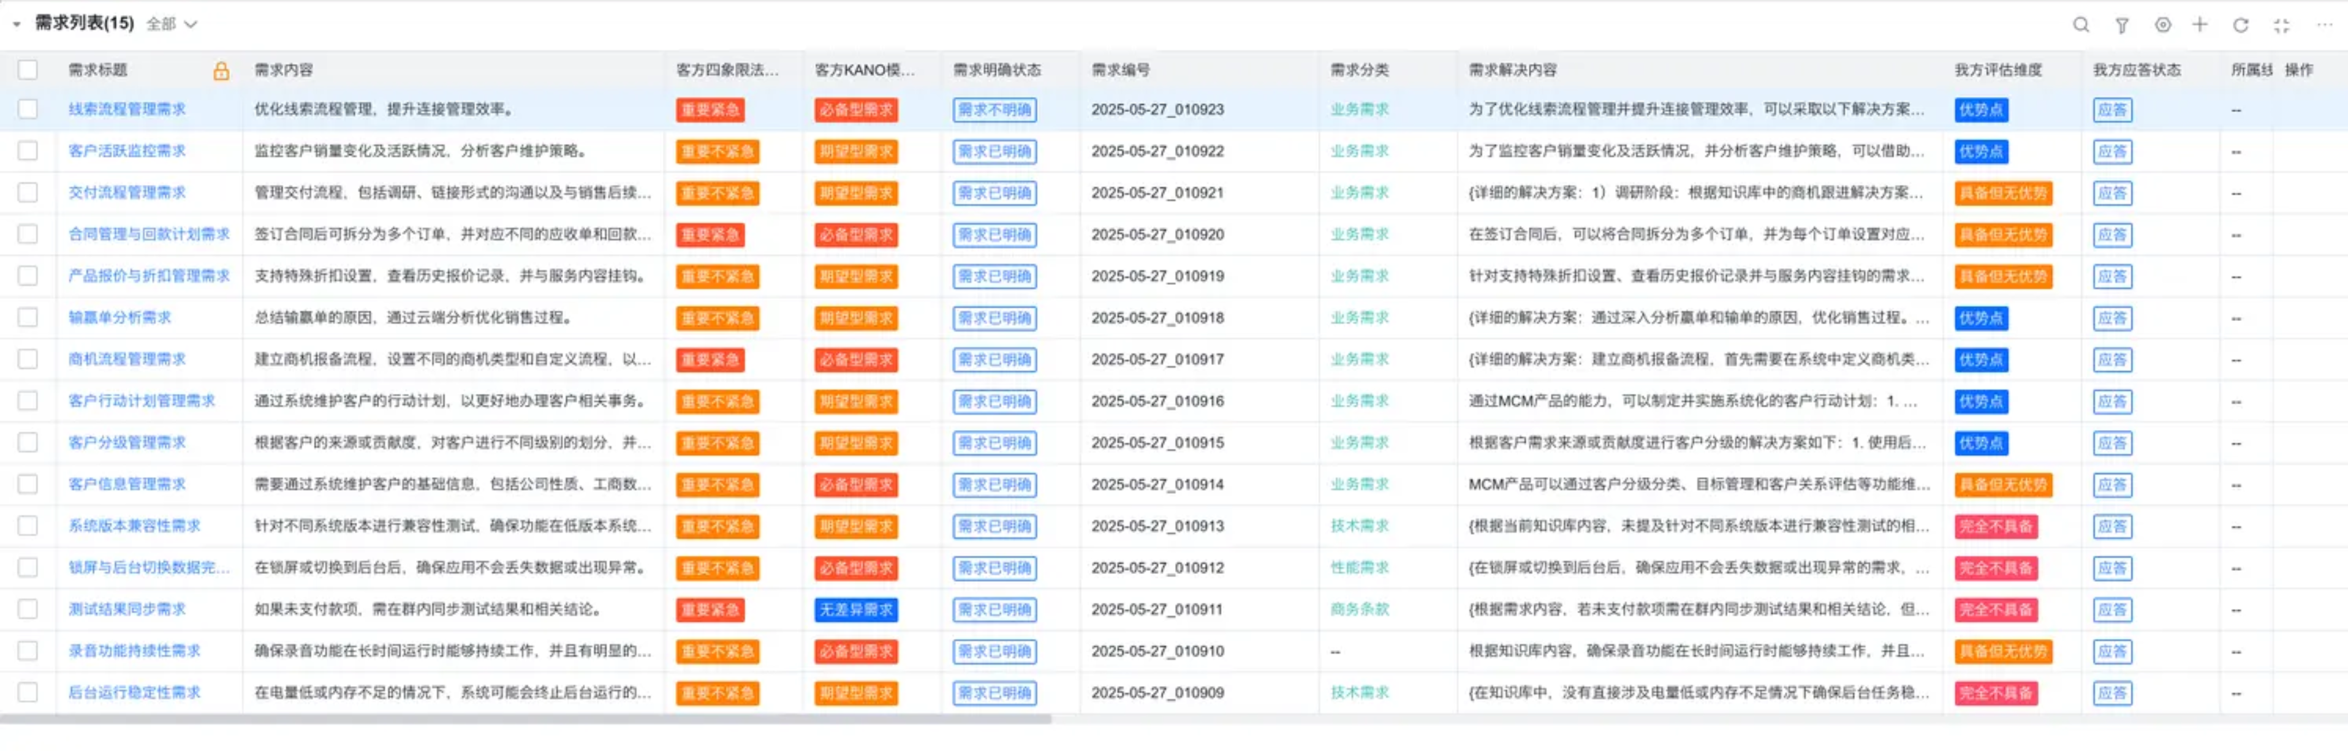Click the 需求分类 column header
The image size is (2348, 751).
coord(1359,70)
